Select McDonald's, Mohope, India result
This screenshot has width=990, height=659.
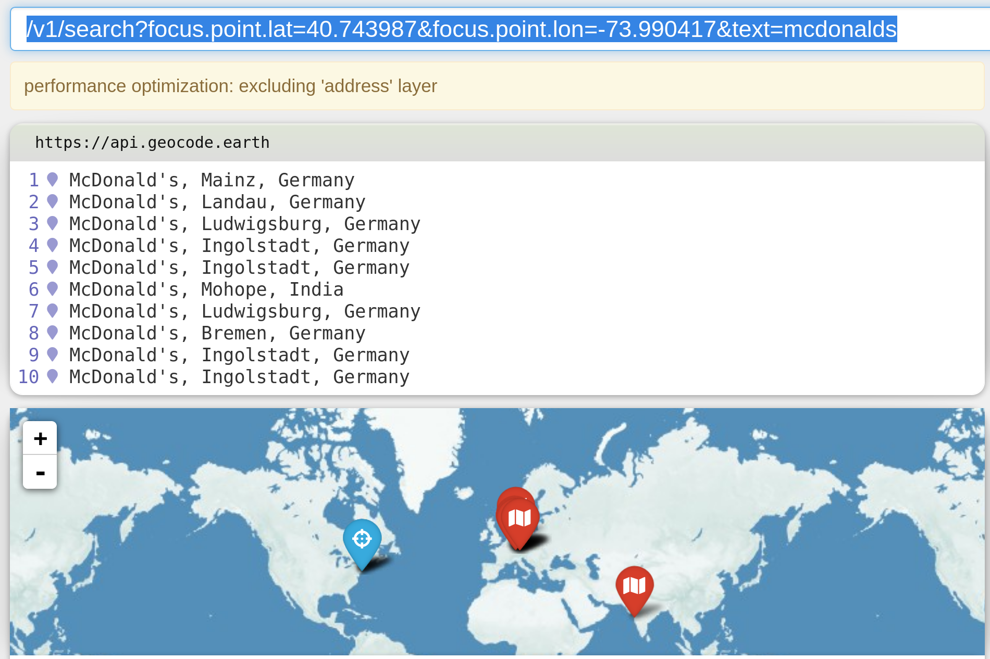pos(206,289)
